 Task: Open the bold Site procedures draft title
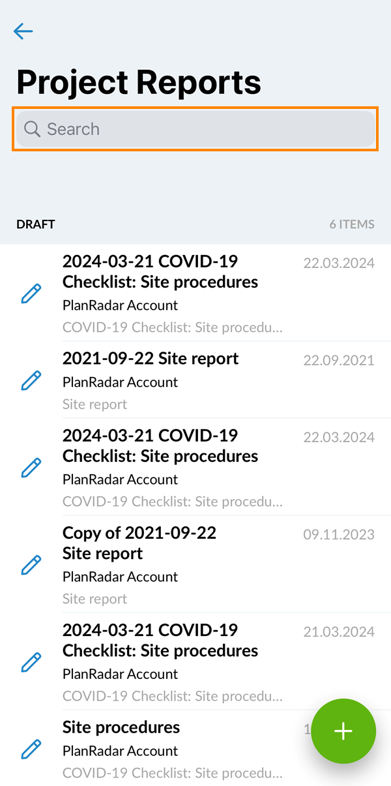click(x=121, y=727)
